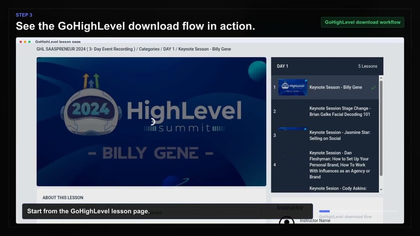Click the 'Instructor Name' text
420x236 pixels.
315,221
